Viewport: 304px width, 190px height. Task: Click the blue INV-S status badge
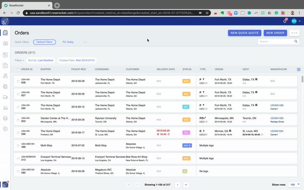187,146
